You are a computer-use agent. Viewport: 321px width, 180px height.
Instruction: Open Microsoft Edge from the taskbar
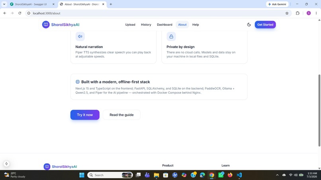202,175
